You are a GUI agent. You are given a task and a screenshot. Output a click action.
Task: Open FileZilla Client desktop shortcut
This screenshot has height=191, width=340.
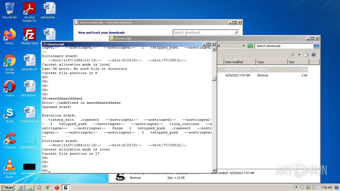pos(29,37)
